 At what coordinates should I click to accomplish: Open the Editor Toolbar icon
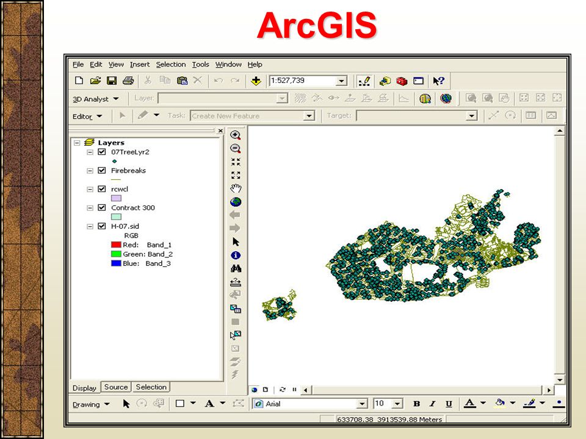click(x=364, y=81)
